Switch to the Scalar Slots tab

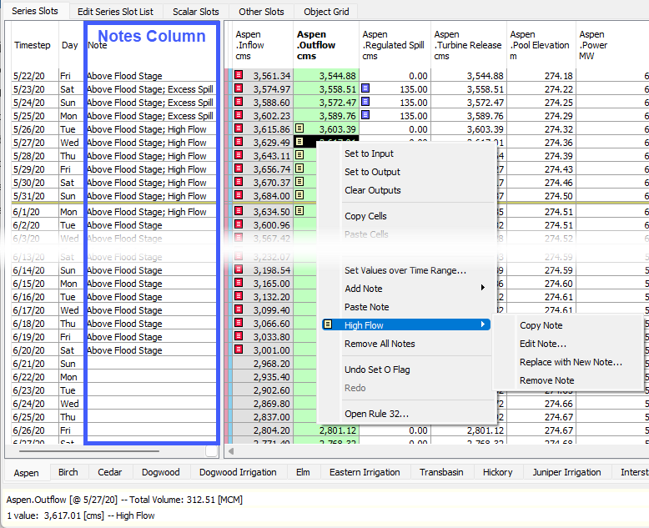[x=195, y=12]
